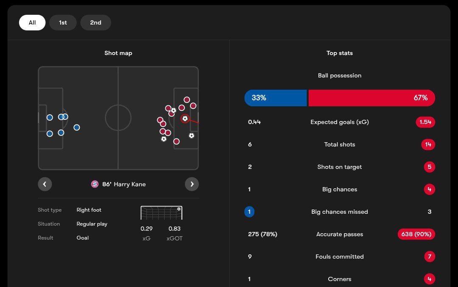Image resolution: width=458 pixels, height=287 pixels.
Task: Show only 2nd half stats
Action: [95, 22]
